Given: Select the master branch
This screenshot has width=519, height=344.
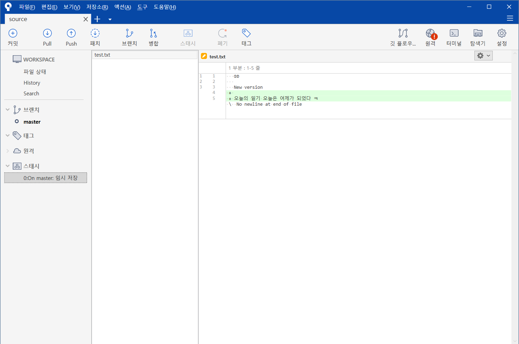Looking at the screenshot, I should pyautogui.click(x=32, y=122).
